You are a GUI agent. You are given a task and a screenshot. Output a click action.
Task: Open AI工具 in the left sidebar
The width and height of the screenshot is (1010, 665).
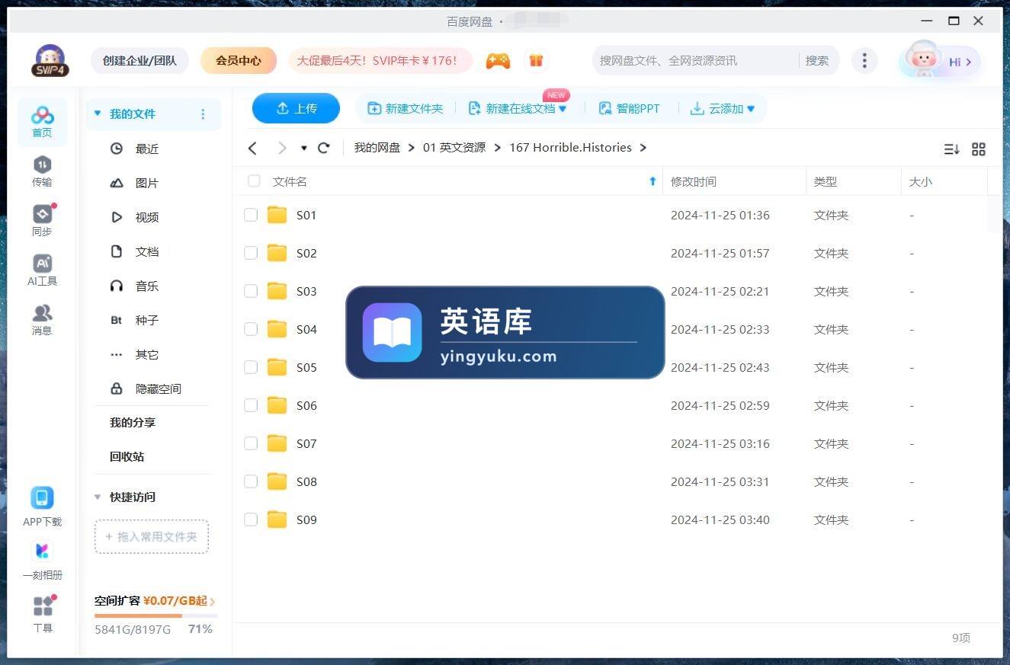tap(42, 270)
